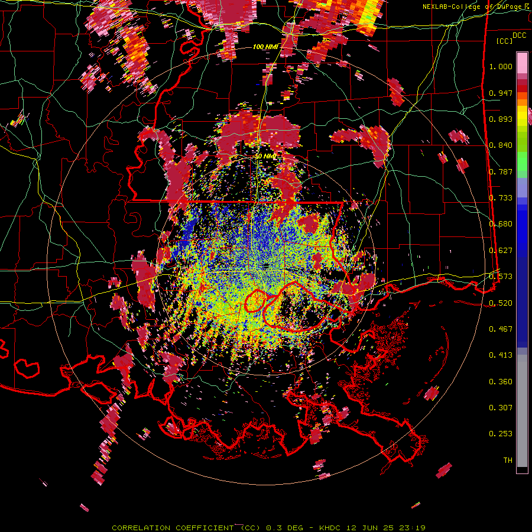Select the 1.000 legend value
The image size is (532, 532).
click(501, 66)
